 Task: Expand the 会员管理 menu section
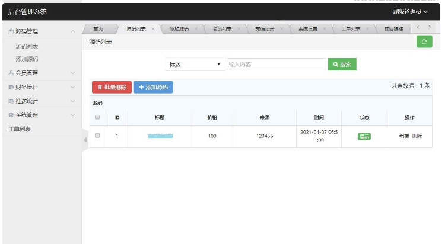pyautogui.click(x=73, y=73)
